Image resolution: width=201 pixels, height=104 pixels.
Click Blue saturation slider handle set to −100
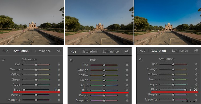[24, 90]
